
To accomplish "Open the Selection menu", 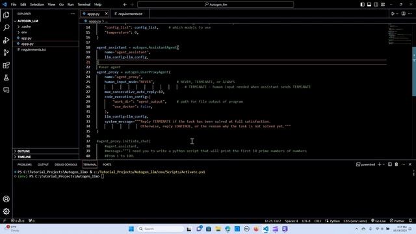I will tap(37, 5).
